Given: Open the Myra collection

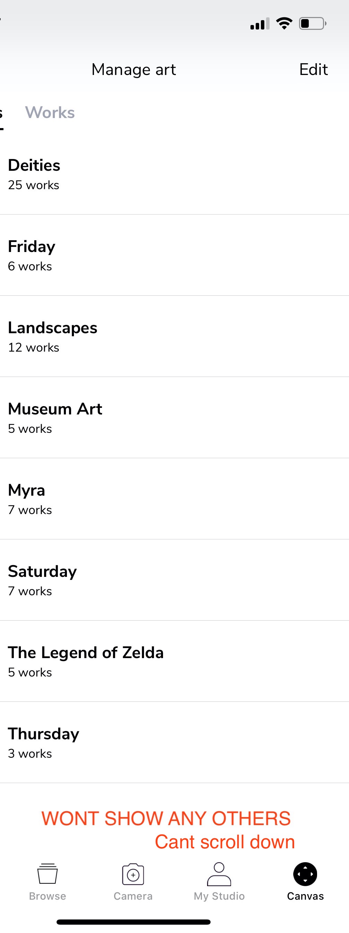Looking at the screenshot, I should [x=174, y=499].
